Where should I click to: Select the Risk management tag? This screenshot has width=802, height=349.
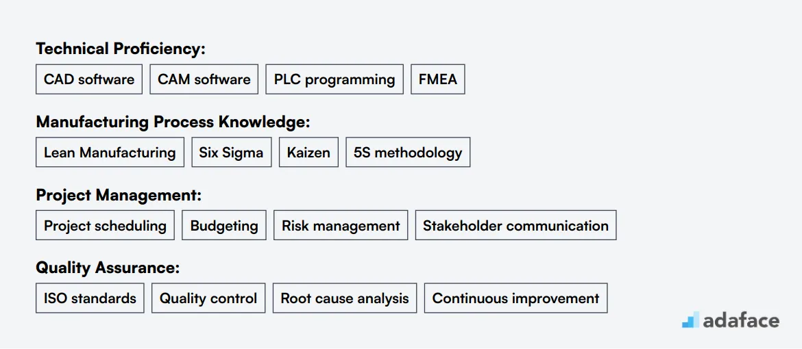pos(341,225)
